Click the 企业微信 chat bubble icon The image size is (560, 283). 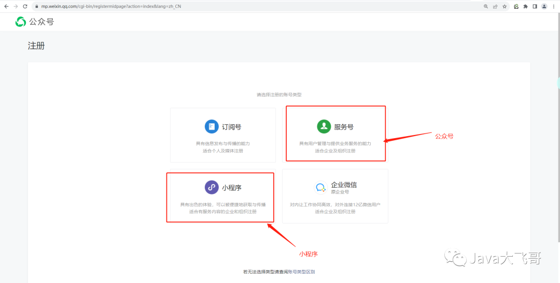[321, 187]
